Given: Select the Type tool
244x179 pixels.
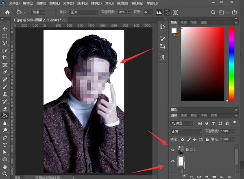Looking at the screenshot, I should click(x=4, y=145).
